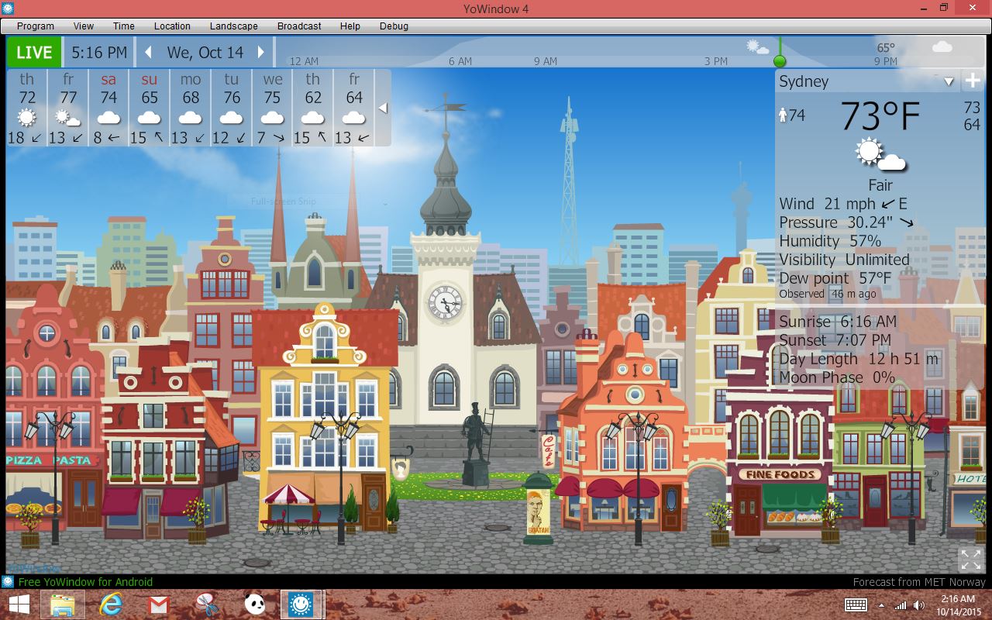The height and width of the screenshot is (620, 992).
Task: Open Internet Explorer in taskbar
Action: pos(111,604)
